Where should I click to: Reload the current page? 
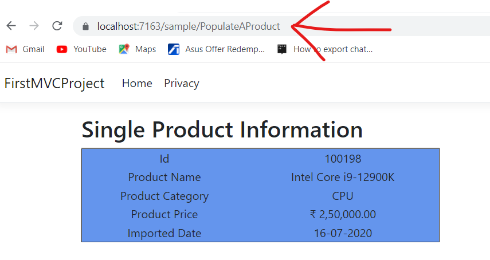click(57, 26)
